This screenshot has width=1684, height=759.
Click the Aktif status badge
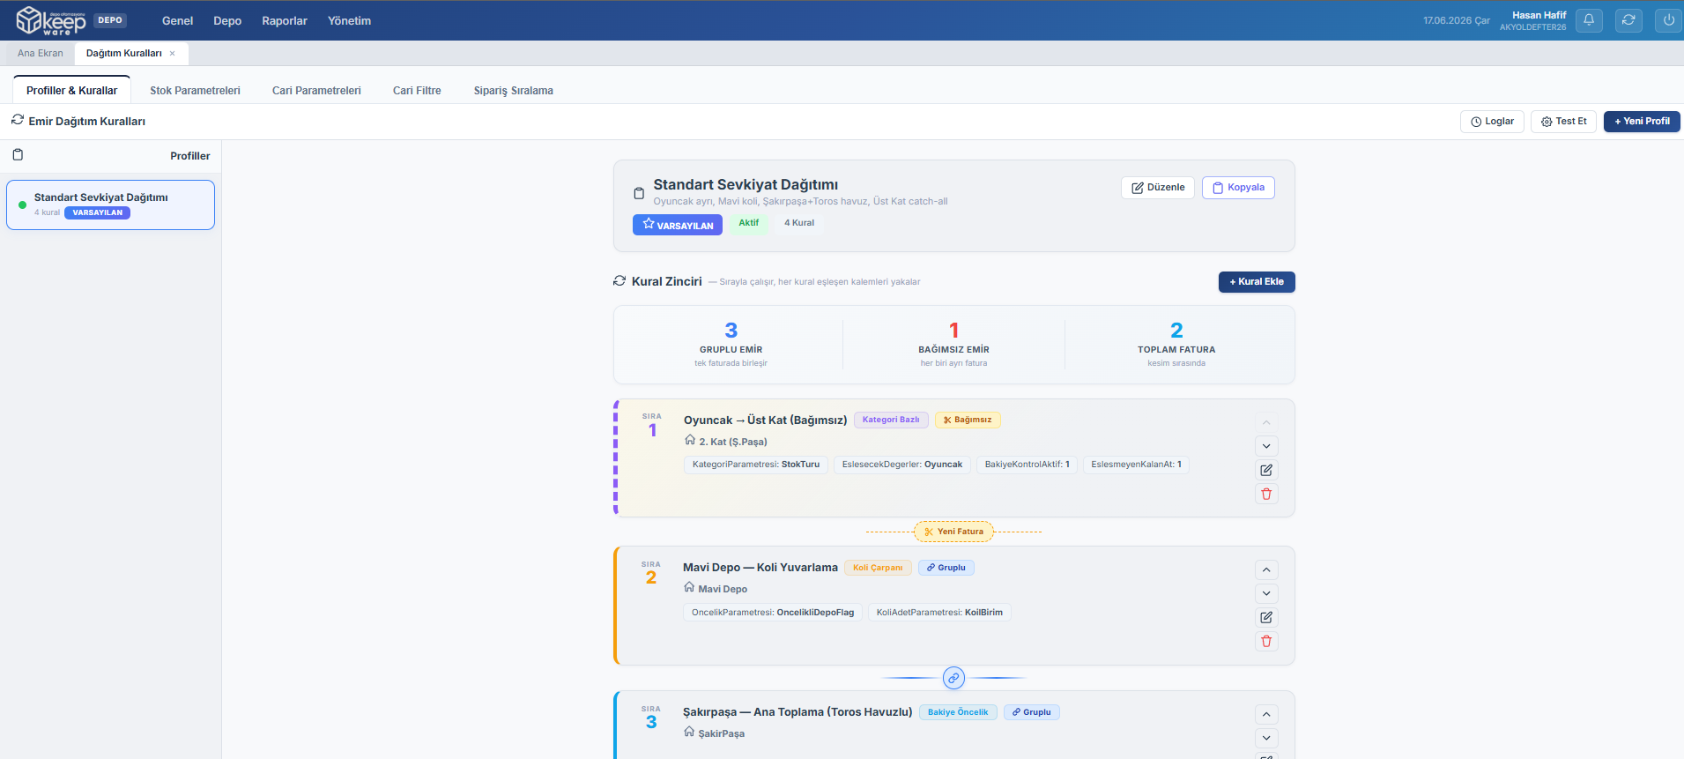(x=748, y=223)
